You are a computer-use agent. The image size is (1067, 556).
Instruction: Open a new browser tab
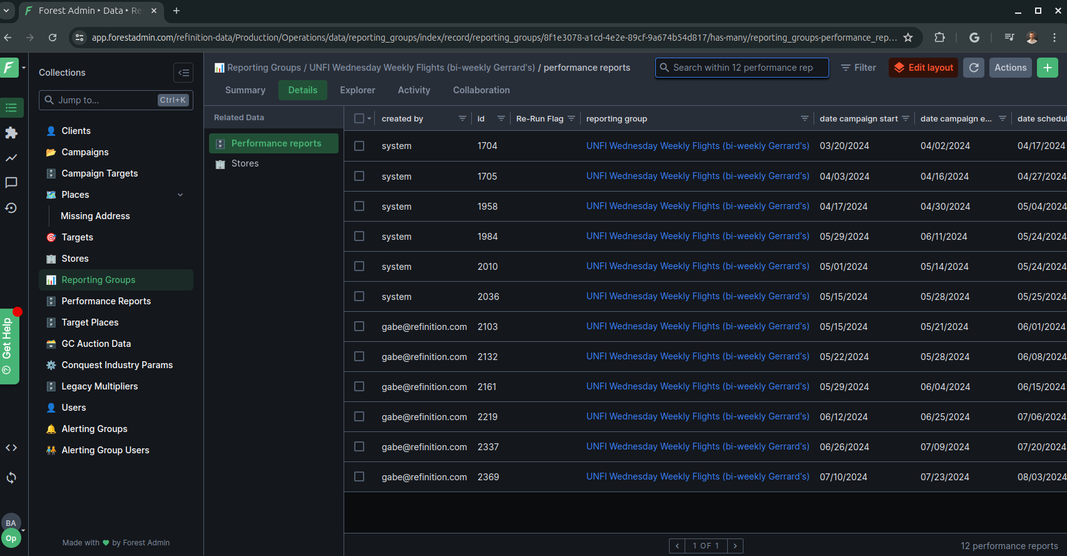point(176,11)
